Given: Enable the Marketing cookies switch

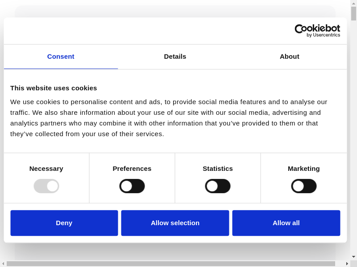Looking at the screenshot, I should click(304, 186).
